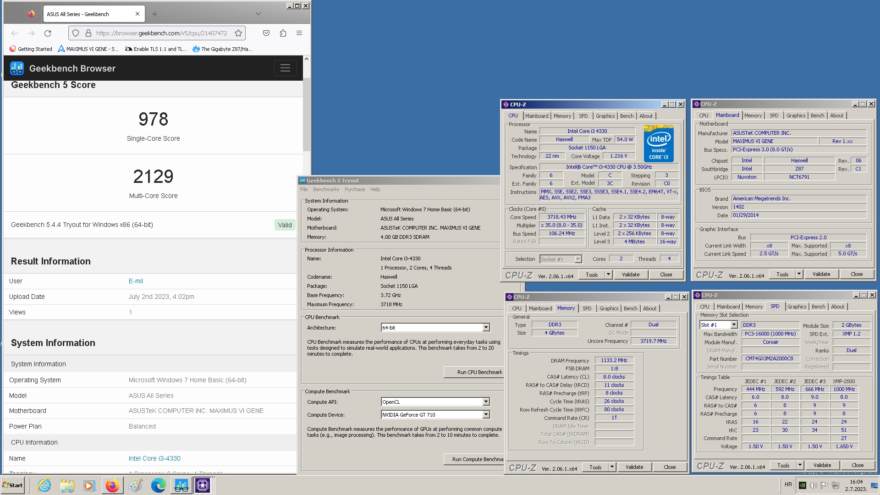Open Tools dropdown arrow in CPU-Z Mainboard window

pos(799,274)
